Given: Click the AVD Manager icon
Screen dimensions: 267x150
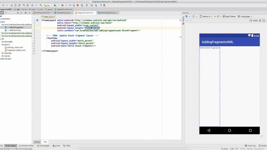Looking at the screenshot, I should coord(82,5).
